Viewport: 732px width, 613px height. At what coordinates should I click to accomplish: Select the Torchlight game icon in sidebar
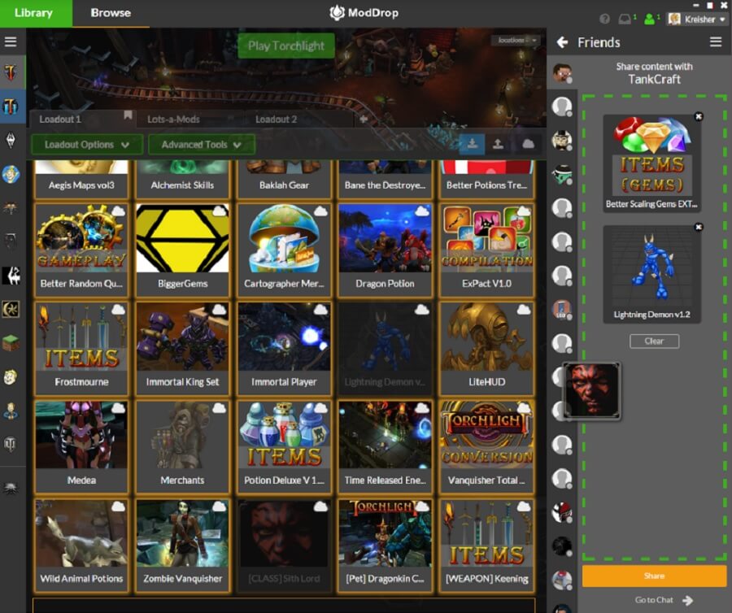coord(11,72)
